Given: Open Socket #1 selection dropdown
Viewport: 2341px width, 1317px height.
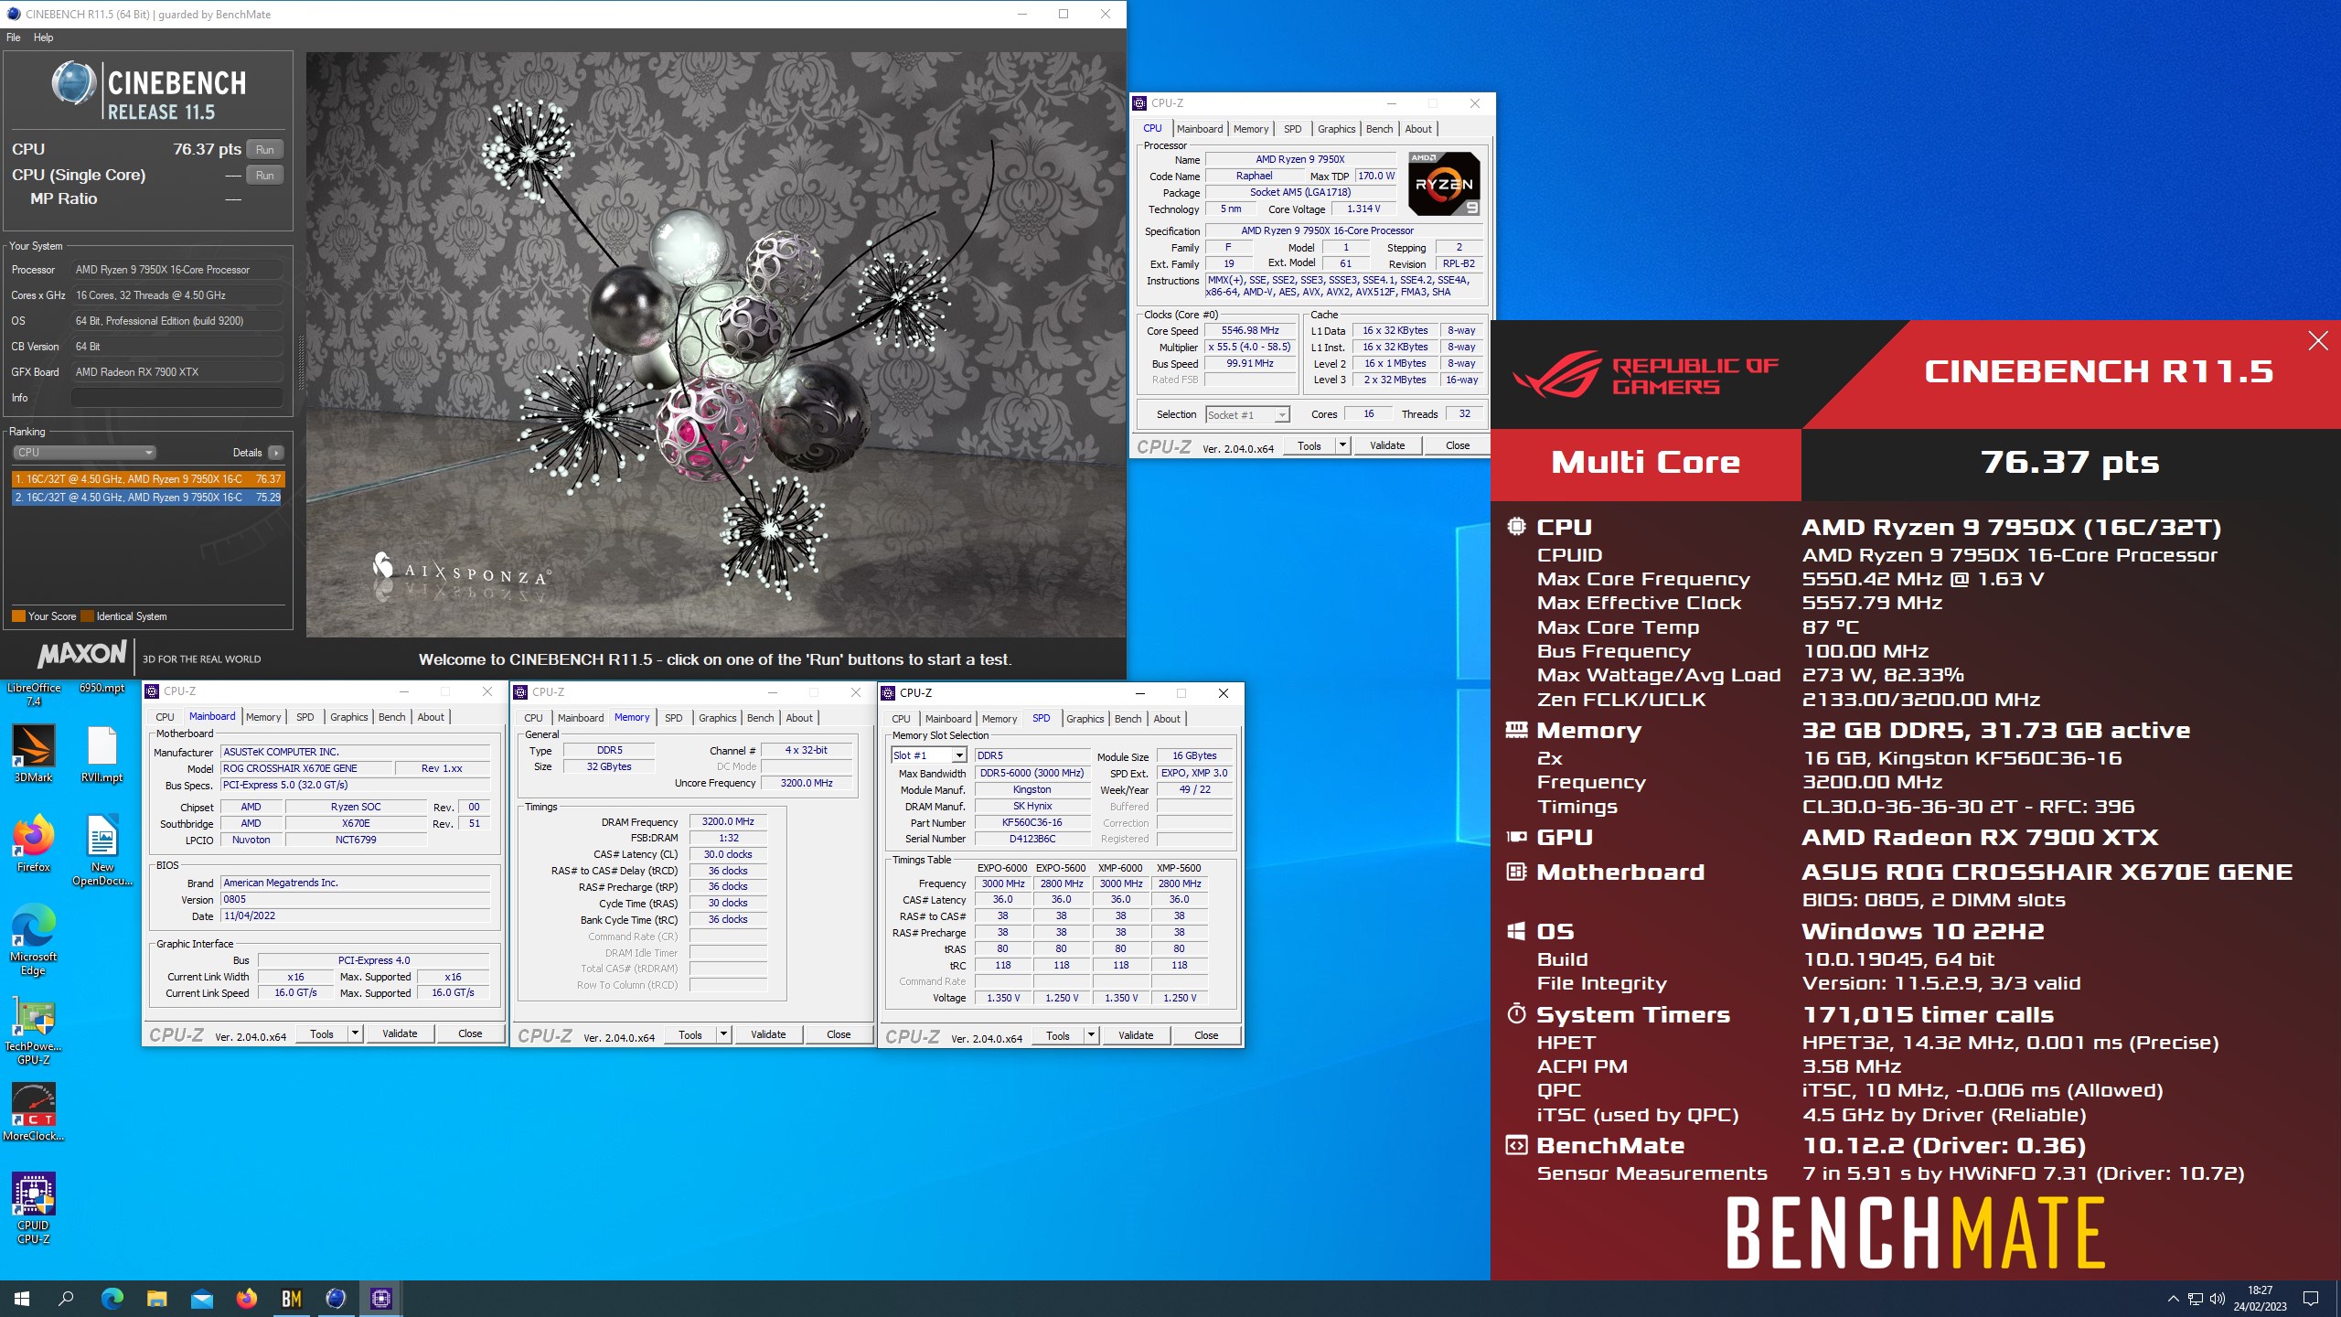Looking at the screenshot, I should pos(1247,414).
